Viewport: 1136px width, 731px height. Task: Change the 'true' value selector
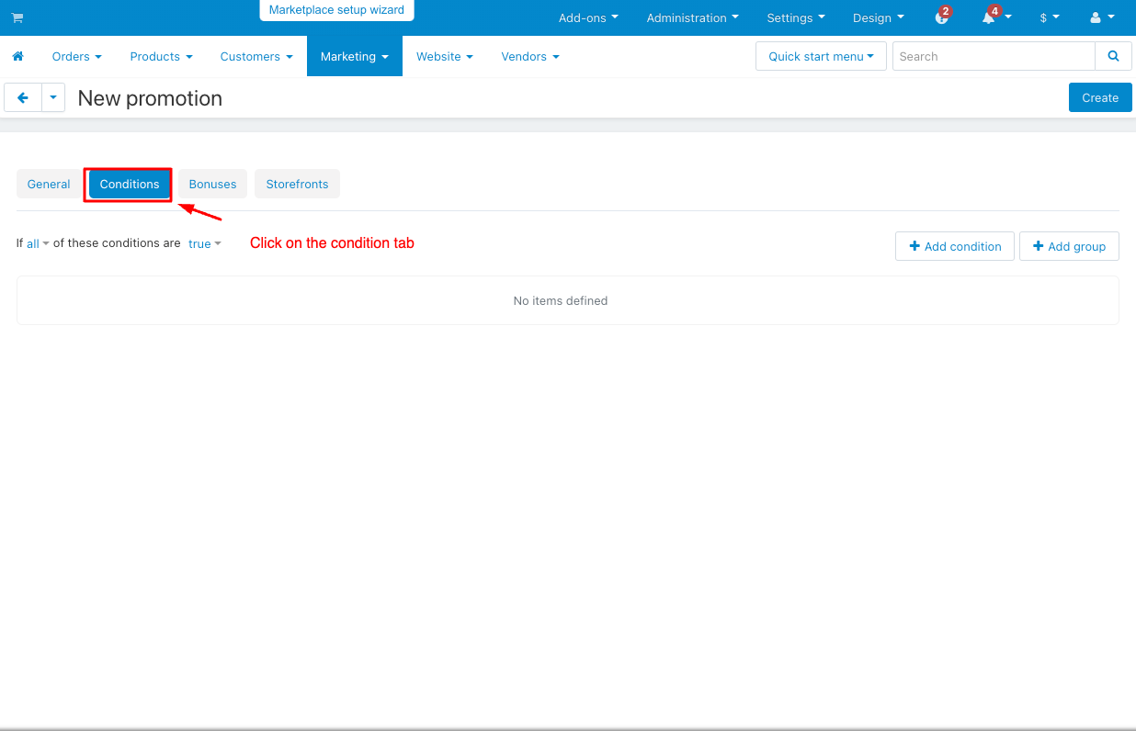204,244
